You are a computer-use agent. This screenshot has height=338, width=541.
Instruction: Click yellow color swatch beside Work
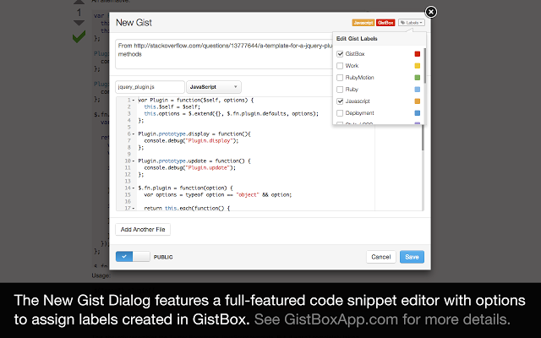coord(417,66)
